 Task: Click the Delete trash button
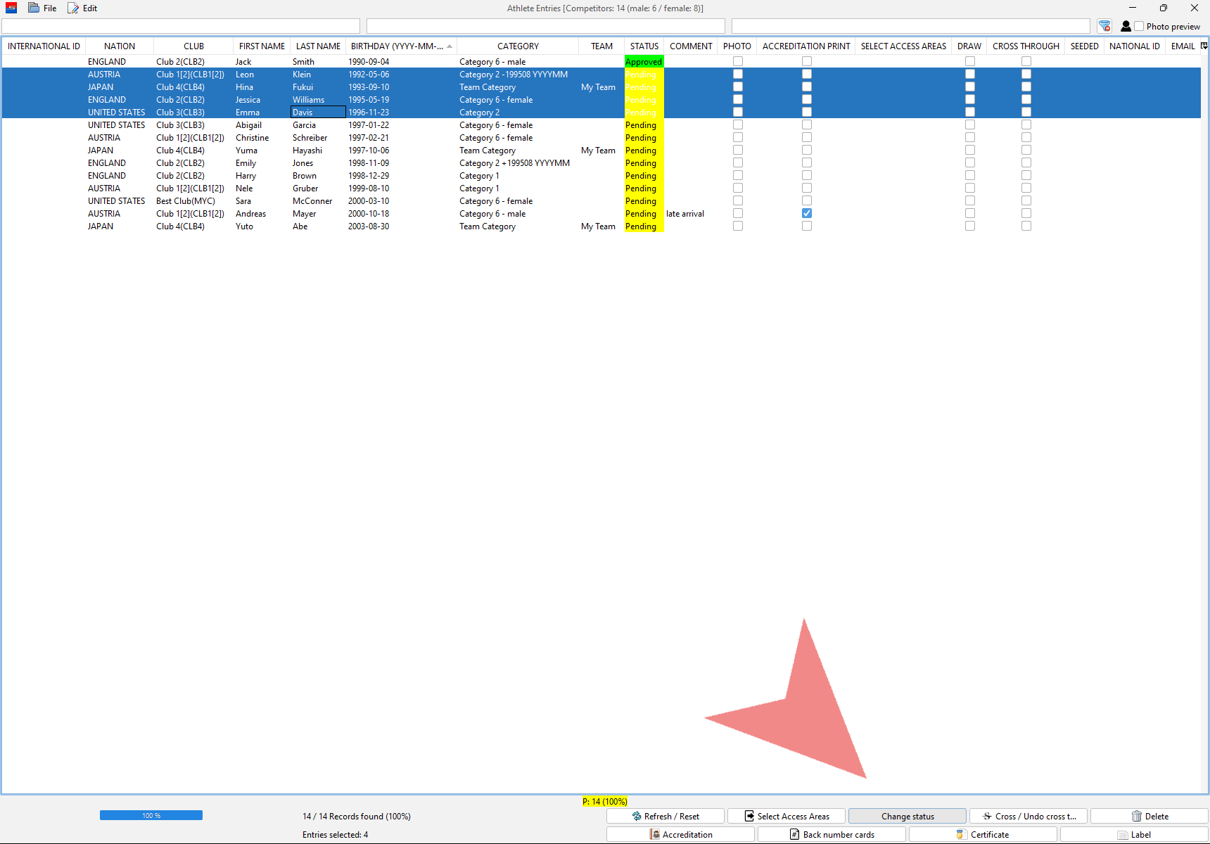click(1149, 816)
